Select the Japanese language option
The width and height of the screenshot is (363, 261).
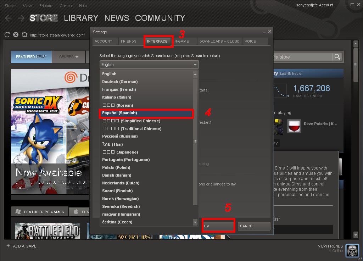[146, 152]
